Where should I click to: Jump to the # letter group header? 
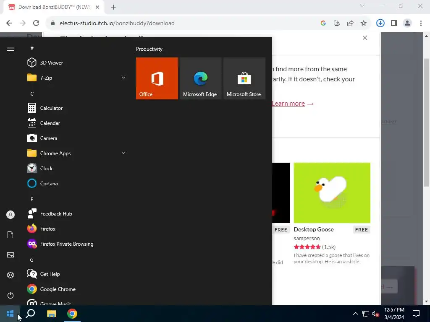tap(32, 48)
